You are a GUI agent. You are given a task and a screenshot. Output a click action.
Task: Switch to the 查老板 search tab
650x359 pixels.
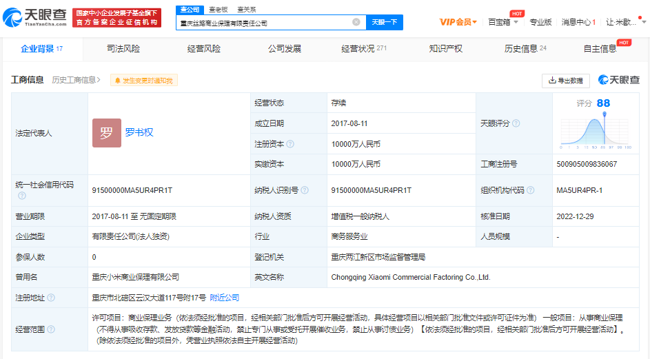(218, 10)
